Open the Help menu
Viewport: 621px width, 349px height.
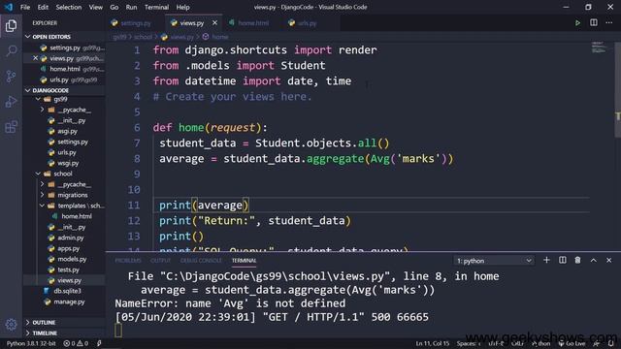click(x=182, y=7)
